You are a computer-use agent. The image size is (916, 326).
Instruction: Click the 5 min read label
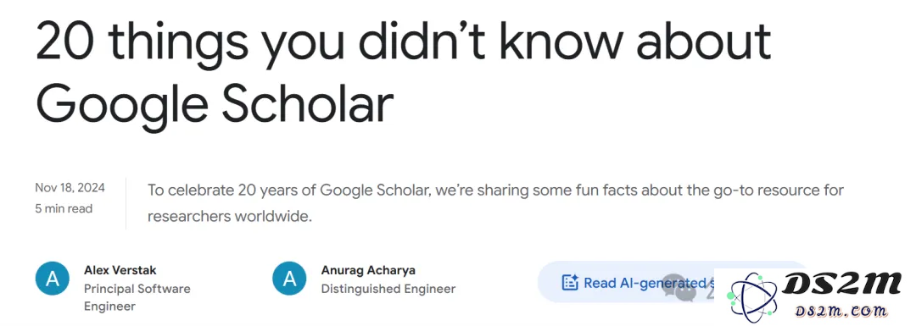pyautogui.click(x=64, y=209)
